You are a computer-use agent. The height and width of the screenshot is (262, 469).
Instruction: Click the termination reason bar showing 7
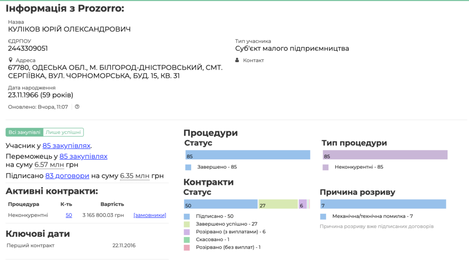pos(383,204)
